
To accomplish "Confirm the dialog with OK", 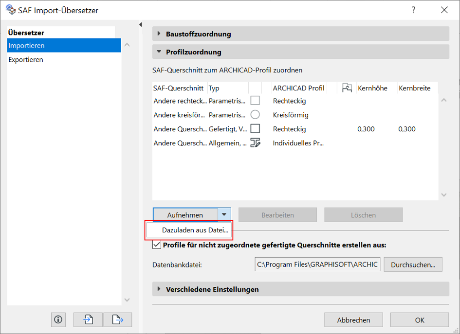I will pos(420,320).
